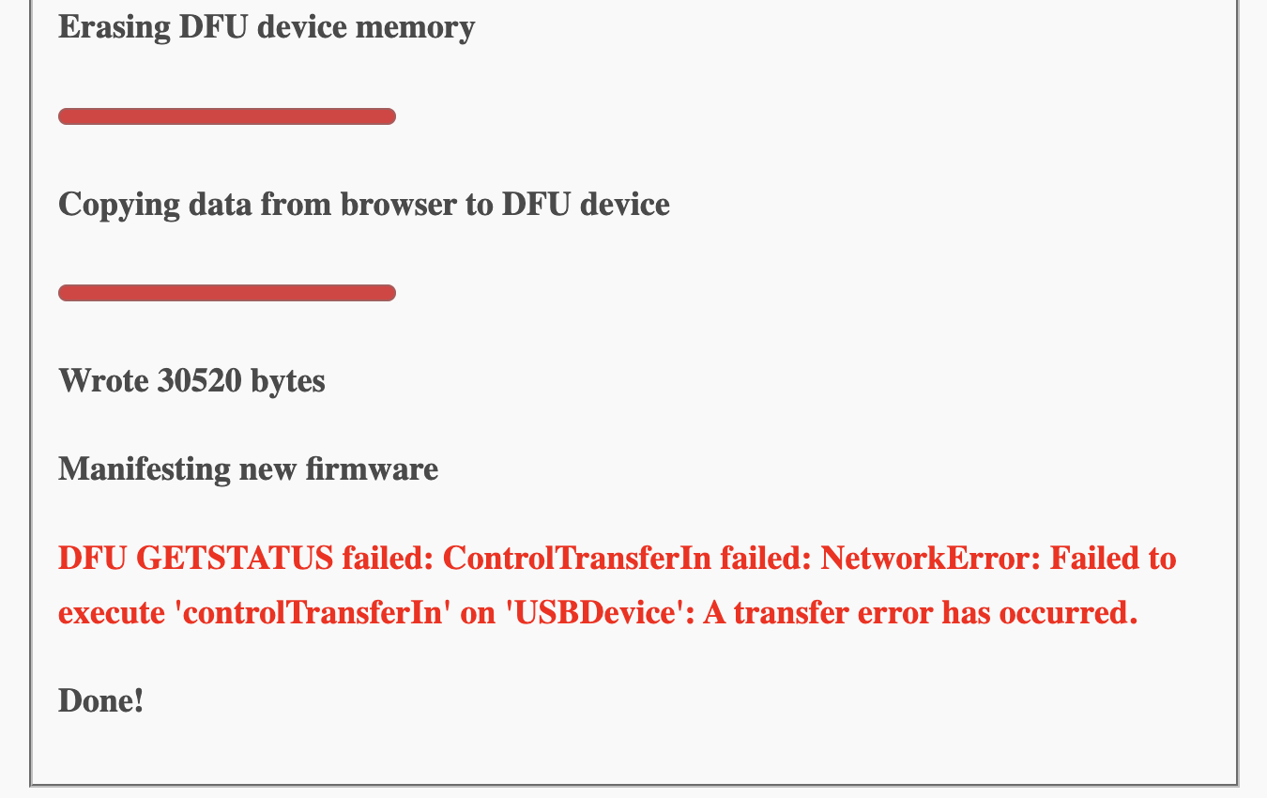The height and width of the screenshot is (798, 1267).
Task: Click the copy progress bar below Copying data
Action: pos(227,293)
